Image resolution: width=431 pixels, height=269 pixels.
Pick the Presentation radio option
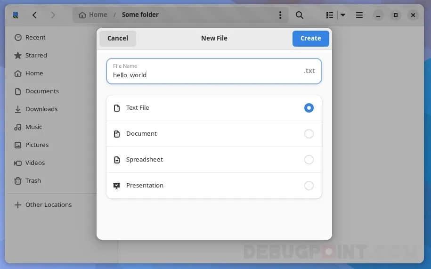(309, 186)
